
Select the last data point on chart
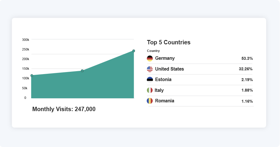(134, 51)
